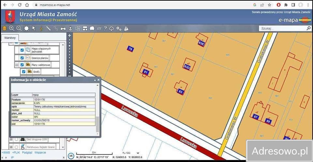The width and height of the screenshot is (313, 162).
Task: Uncheck Mapa włączonych jednostek layer
Action: point(22,50)
